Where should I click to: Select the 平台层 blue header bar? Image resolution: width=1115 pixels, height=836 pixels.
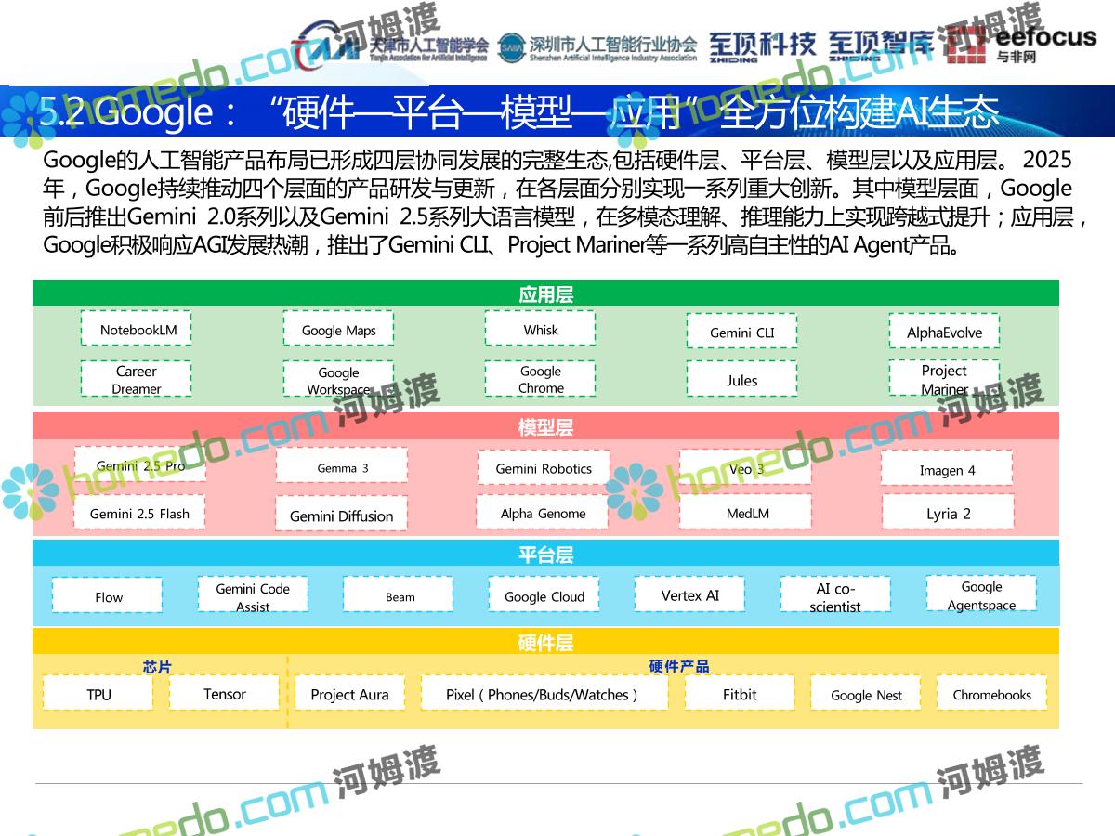(x=545, y=555)
